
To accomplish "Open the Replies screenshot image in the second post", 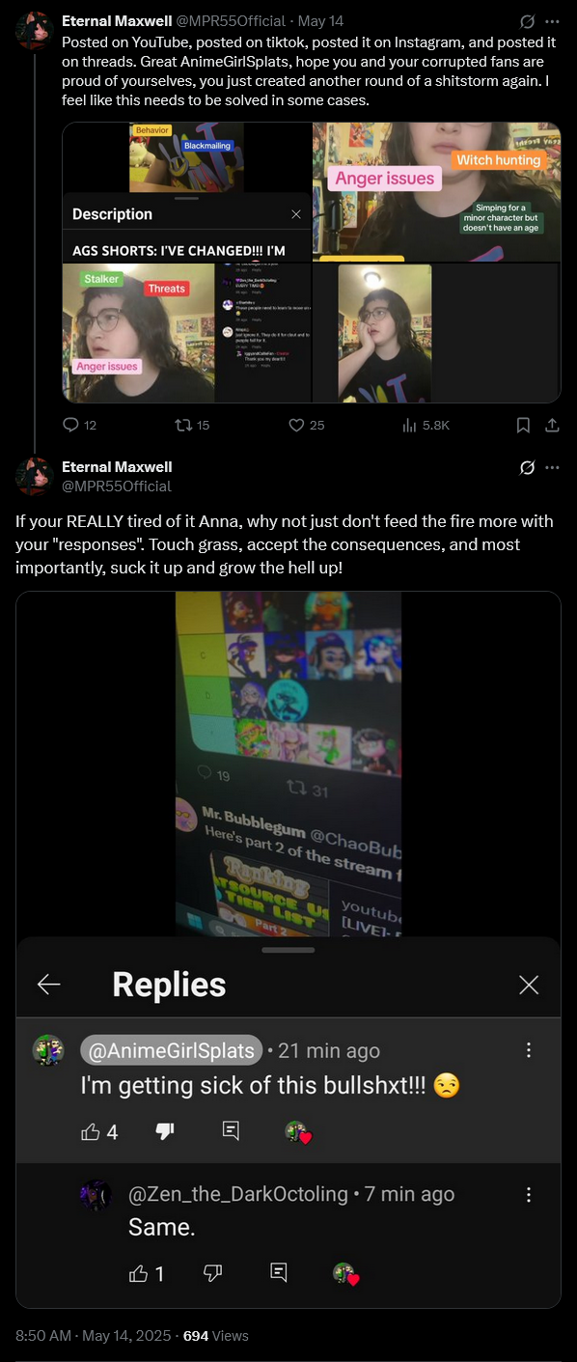I will (x=288, y=950).
